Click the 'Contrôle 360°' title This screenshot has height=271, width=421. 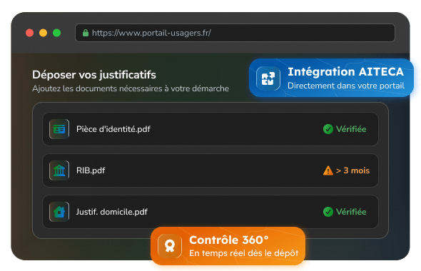coord(229,240)
